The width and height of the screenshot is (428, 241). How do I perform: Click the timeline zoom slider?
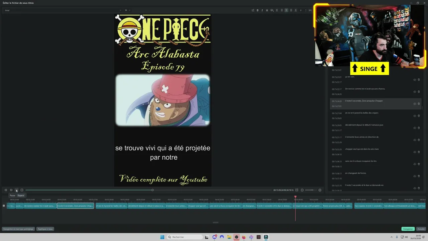311,190
